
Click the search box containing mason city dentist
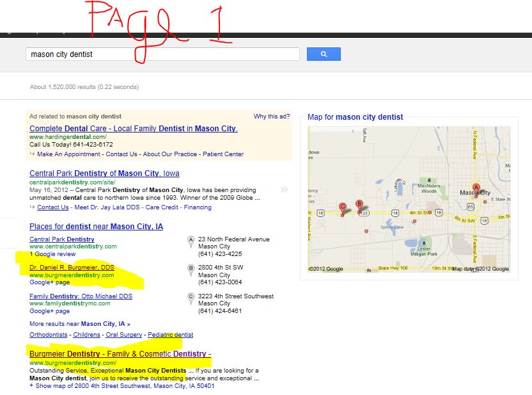click(162, 54)
